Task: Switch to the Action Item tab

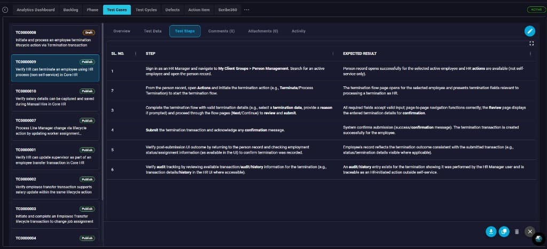Action: pyautogui.click(x=199, y=10)
